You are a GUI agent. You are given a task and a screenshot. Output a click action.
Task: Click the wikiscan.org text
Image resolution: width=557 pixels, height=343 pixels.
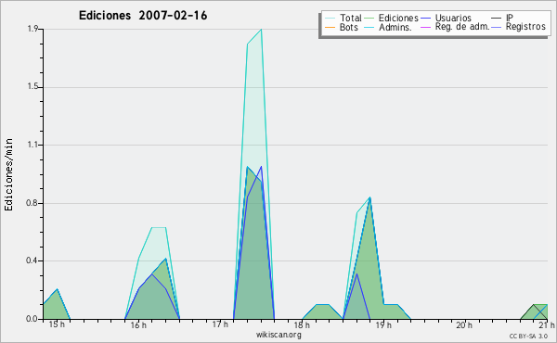click(x=278, y=335)
